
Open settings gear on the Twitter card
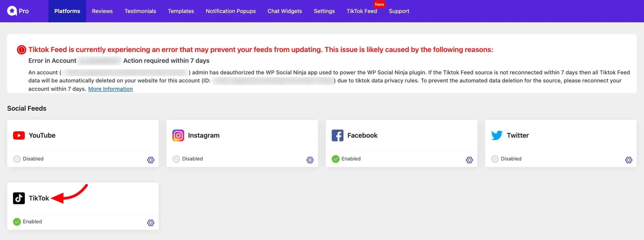(x=629, y=160)
